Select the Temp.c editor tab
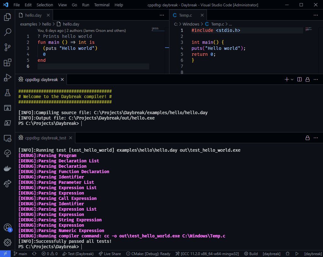Image resolution: width=323 pixels, height=257 pixels. coord(188,15)
